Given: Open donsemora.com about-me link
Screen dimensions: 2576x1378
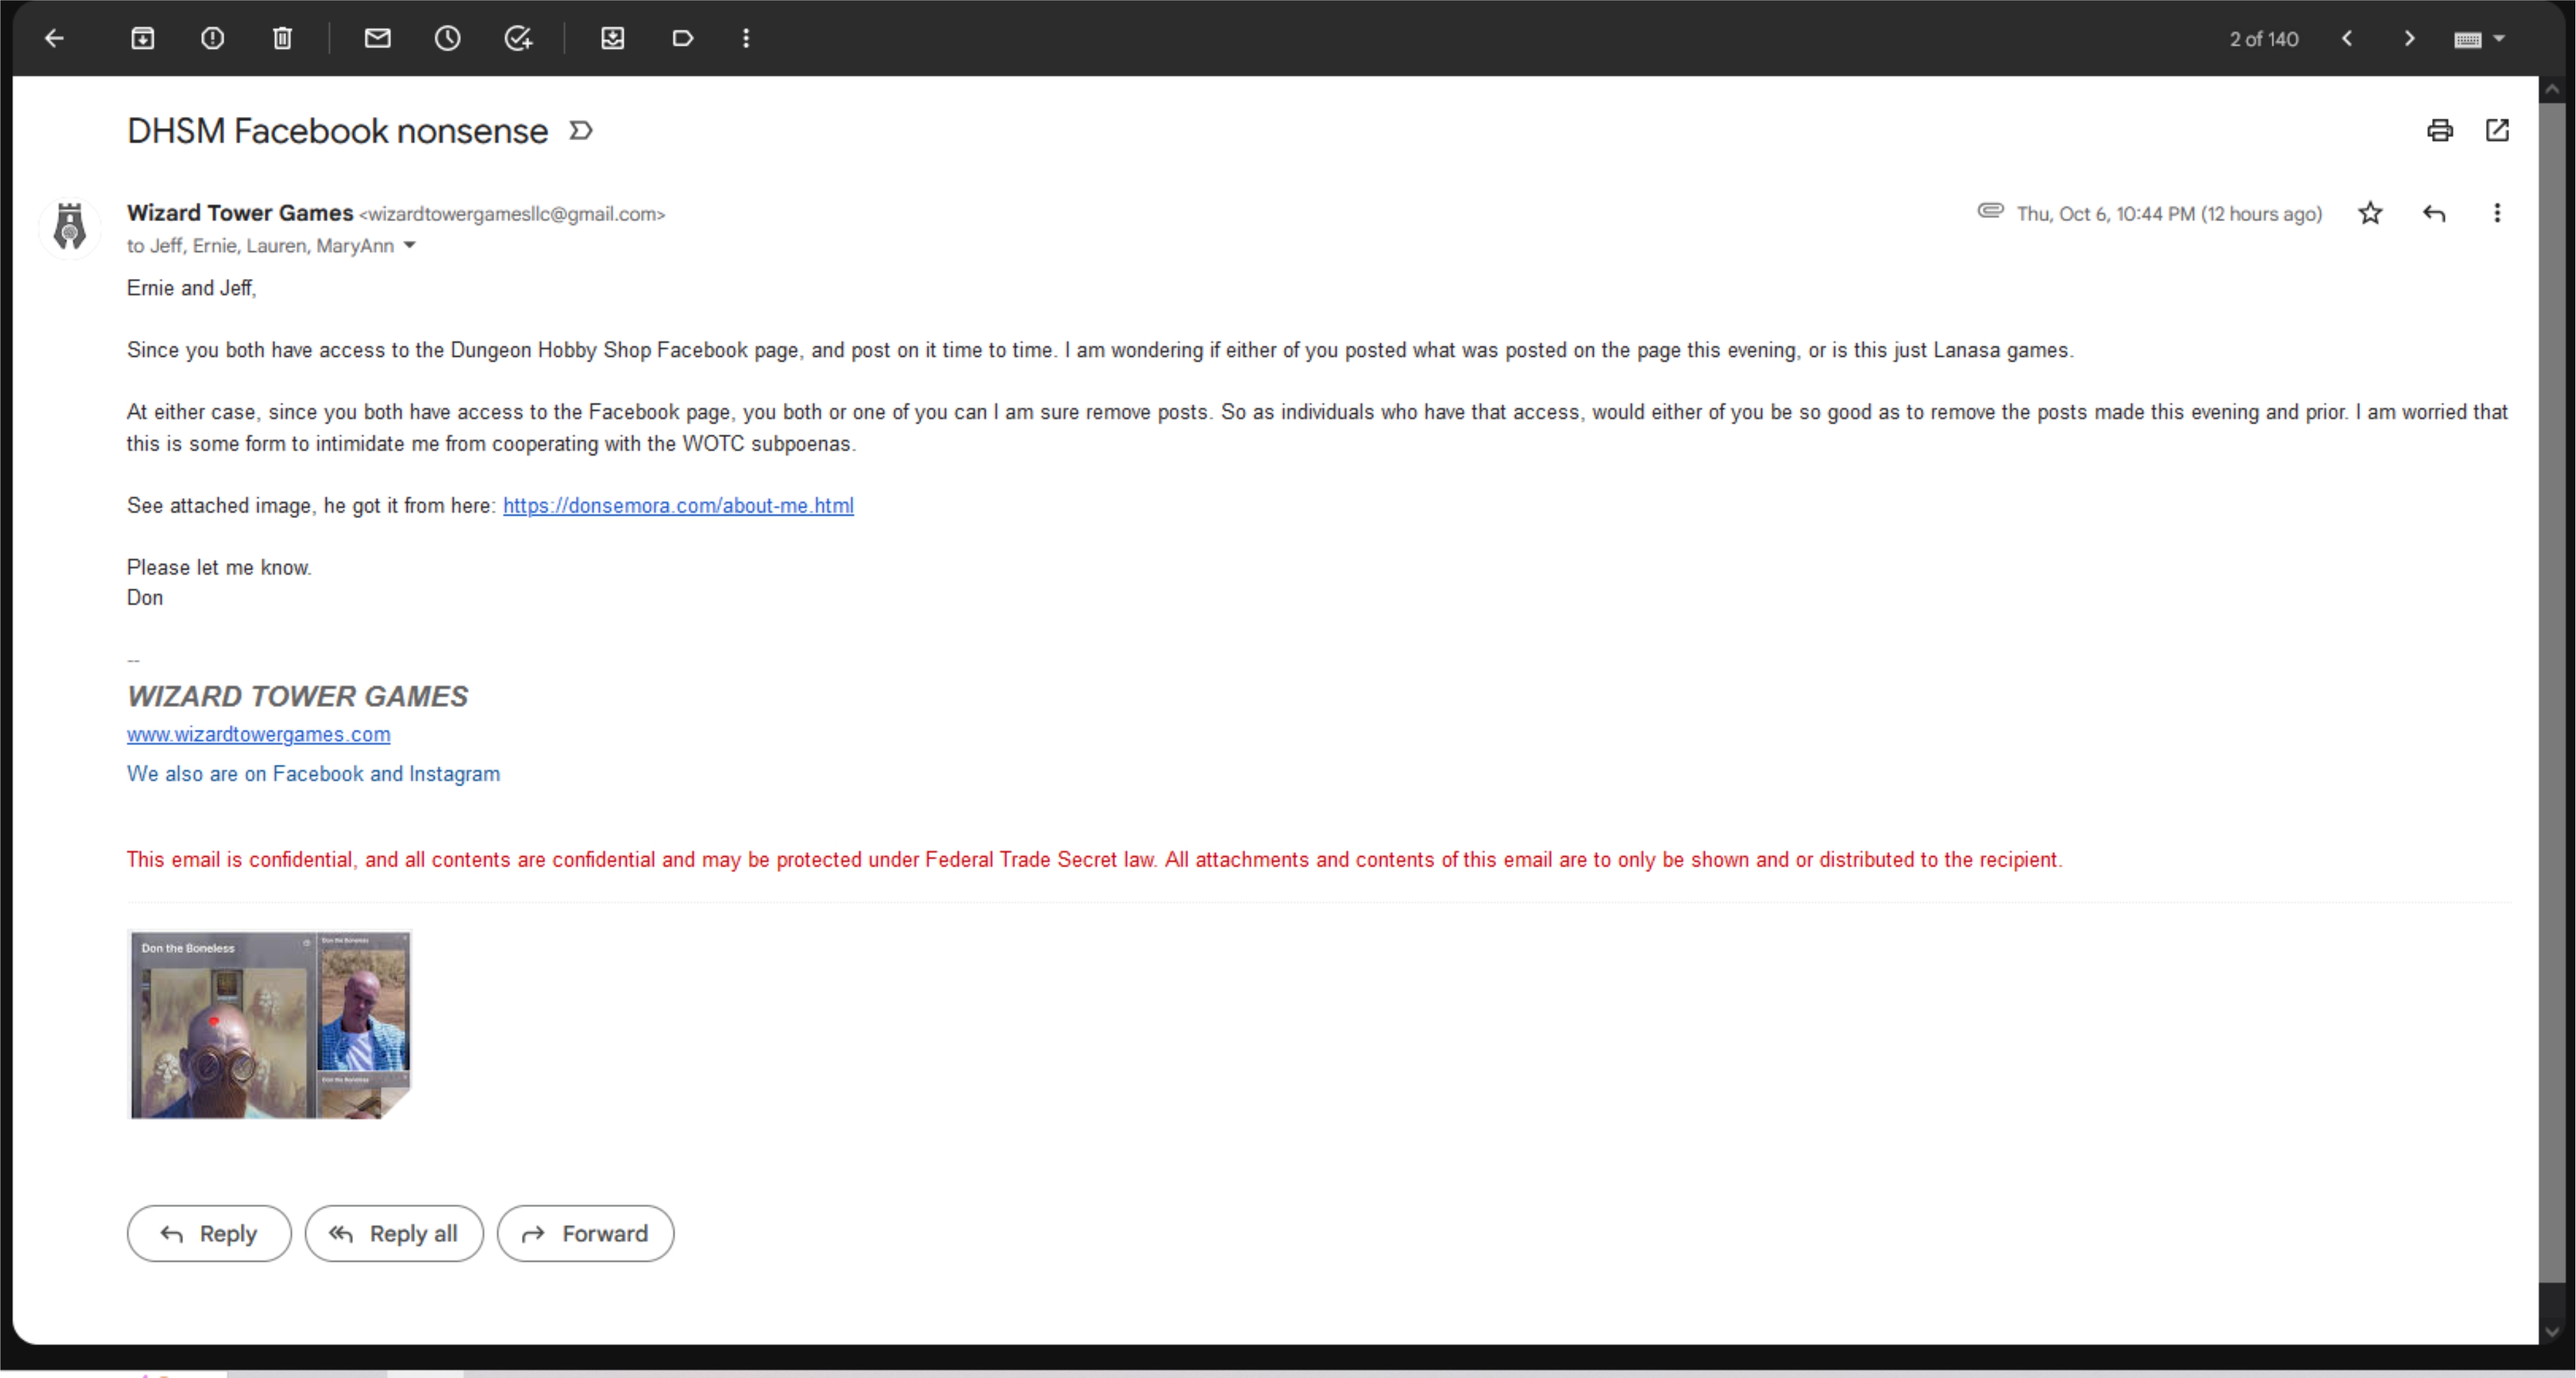Looking at the screenshot, I should (x=678, y=505).
